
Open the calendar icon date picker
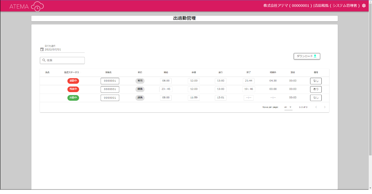tap(42, 49)
